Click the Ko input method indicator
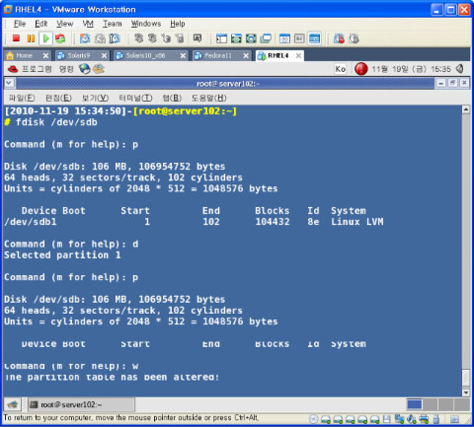This screenshot has width=474, height=427. pyautogui.click(x=340, y=69)
